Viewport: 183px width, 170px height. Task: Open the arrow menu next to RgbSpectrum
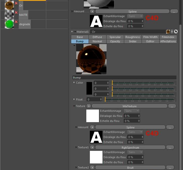pyautogui.click(x=92, y=147)
